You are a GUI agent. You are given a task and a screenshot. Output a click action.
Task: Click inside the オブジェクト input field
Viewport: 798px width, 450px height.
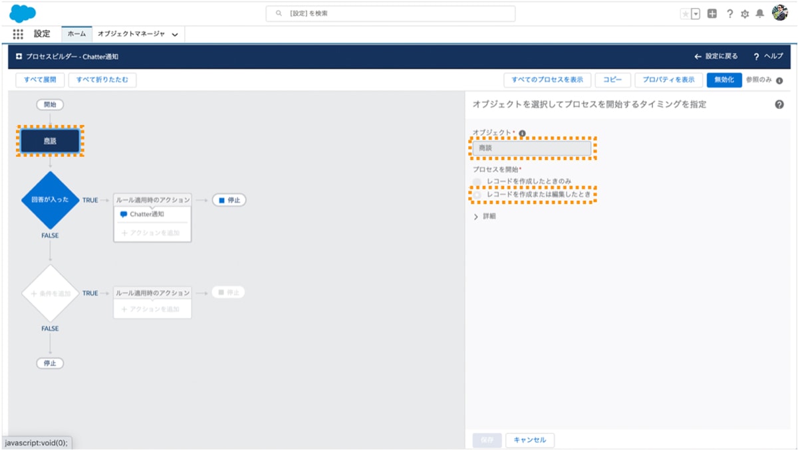[x=532, y=148]
